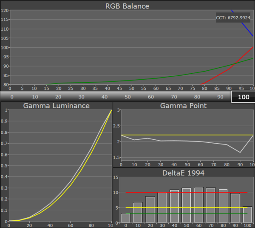Click the RGB Balance chart title
Image resolution: width=255 pixels, height=228 pixels.
[127, 6]
